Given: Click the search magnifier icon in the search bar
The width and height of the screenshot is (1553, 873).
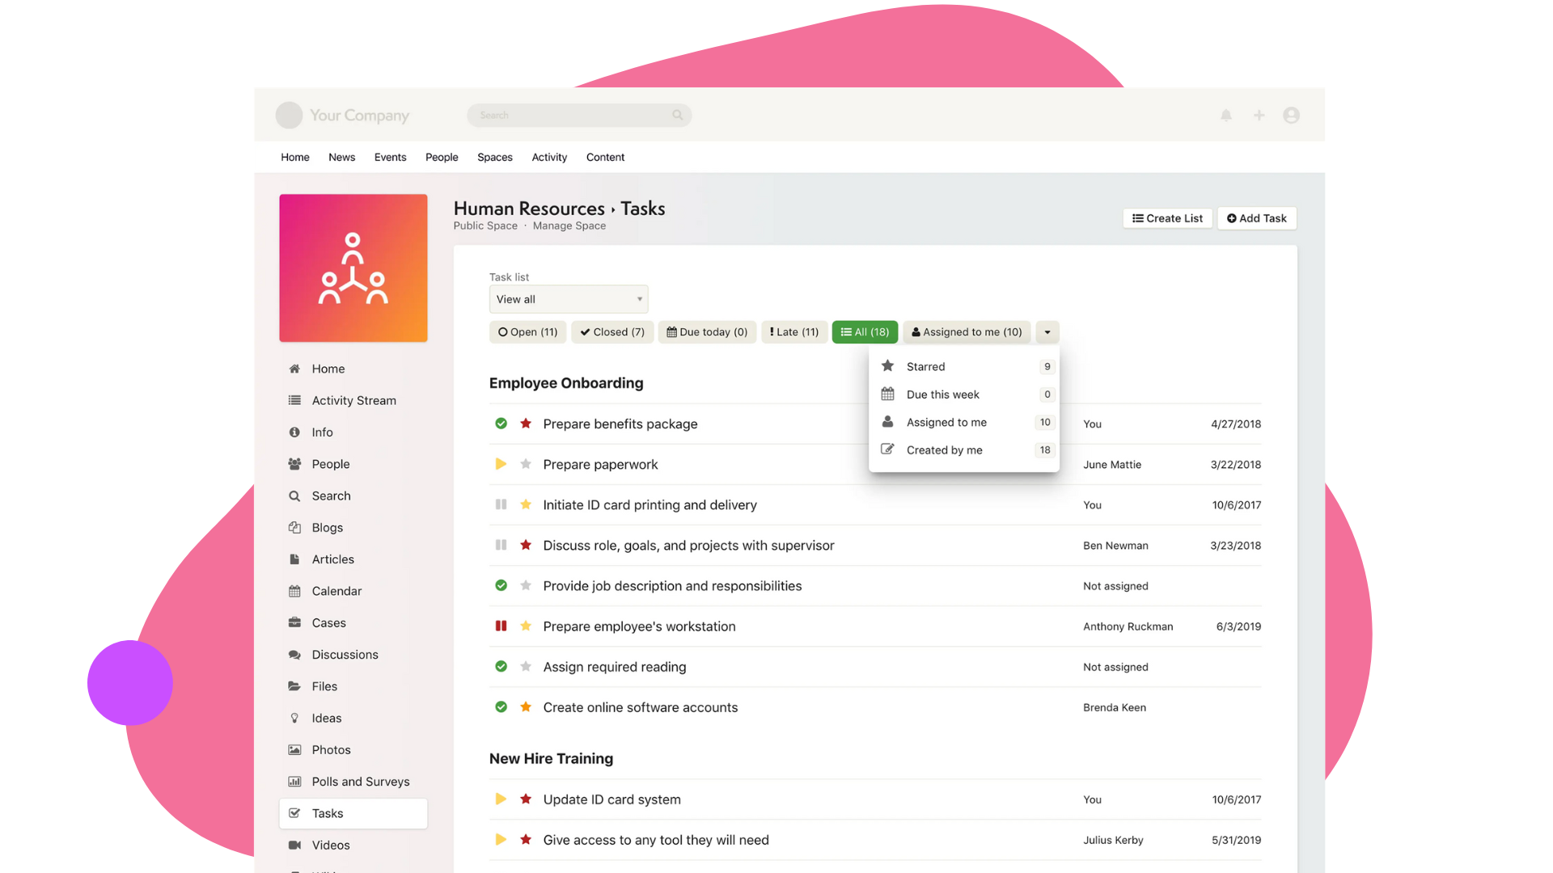Looking at the screenshot, I should pyautogui.click(x=677, y=116).
